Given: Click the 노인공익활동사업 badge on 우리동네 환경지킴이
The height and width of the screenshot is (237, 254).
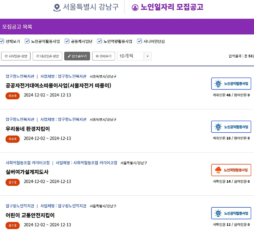Looking at the screenshot, I should click(231, 127).
